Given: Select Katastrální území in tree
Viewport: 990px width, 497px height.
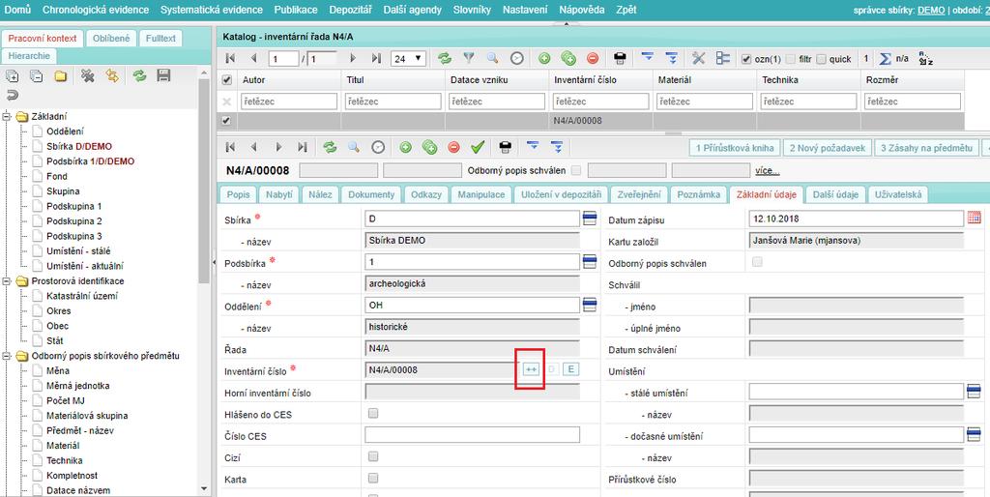Looking at the screenshot, I should click(82, 296).
